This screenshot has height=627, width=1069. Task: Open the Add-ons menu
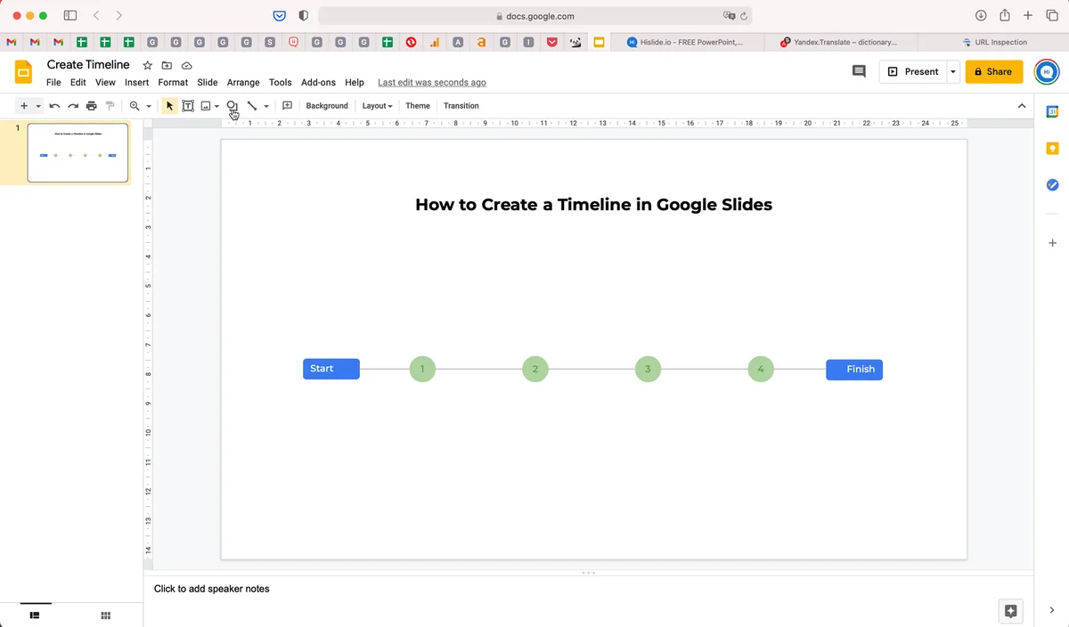click(x=318, y=82)
